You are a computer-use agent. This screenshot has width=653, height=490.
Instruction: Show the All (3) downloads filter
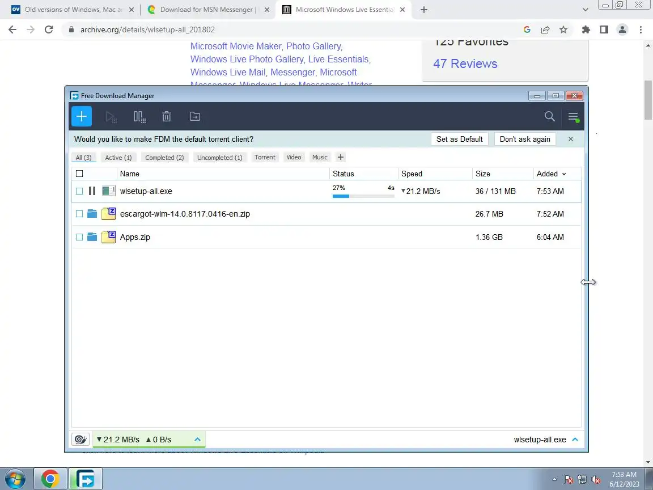[84, 158]
